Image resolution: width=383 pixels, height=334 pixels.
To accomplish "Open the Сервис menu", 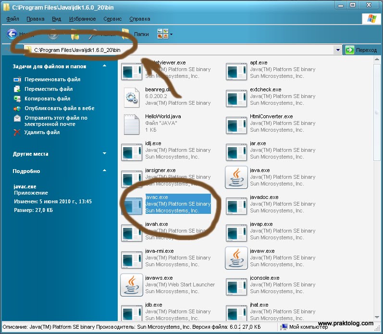I will click(x=112, y=19).
